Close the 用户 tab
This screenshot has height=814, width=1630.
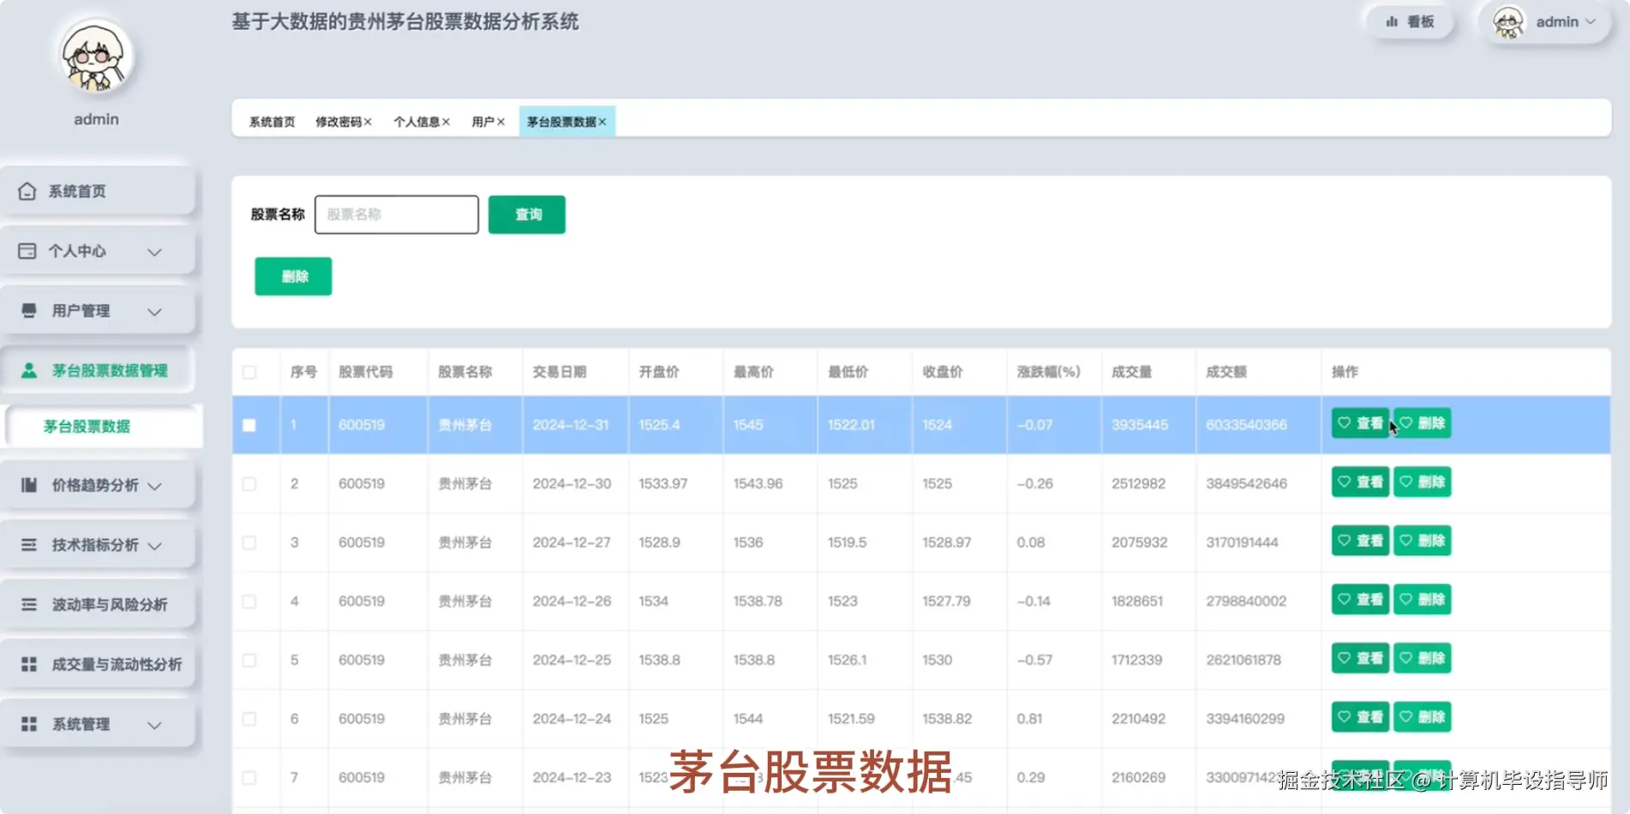pos(500,122)
